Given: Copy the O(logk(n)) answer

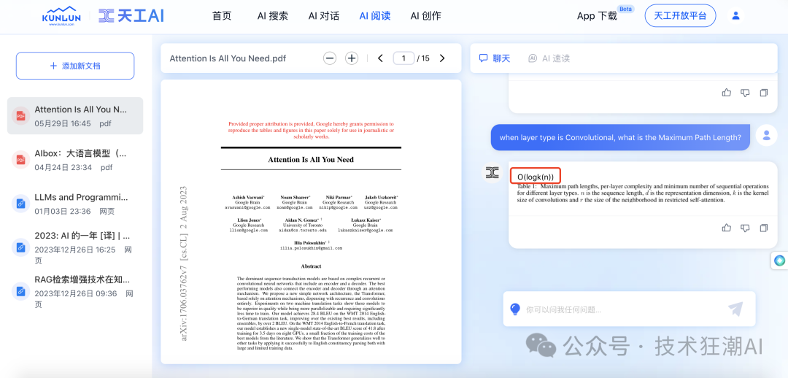Looking at the screenshot, I should tap(764, 228).
